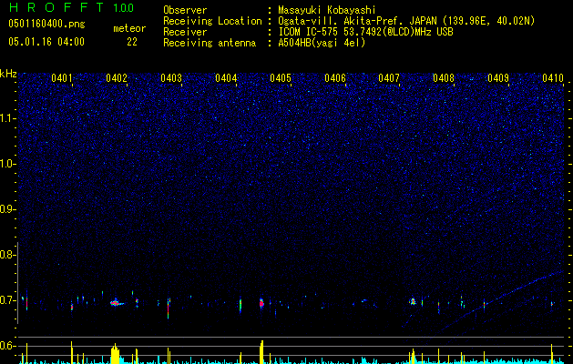The height and width of the screenshot is (364, 573).
Task: Click the 0402 time marker
Action: tap(117, 78)
